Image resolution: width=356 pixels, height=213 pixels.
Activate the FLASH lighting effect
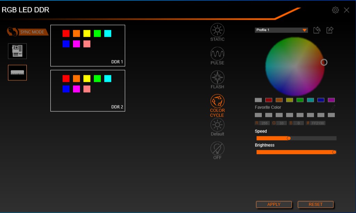217,77
